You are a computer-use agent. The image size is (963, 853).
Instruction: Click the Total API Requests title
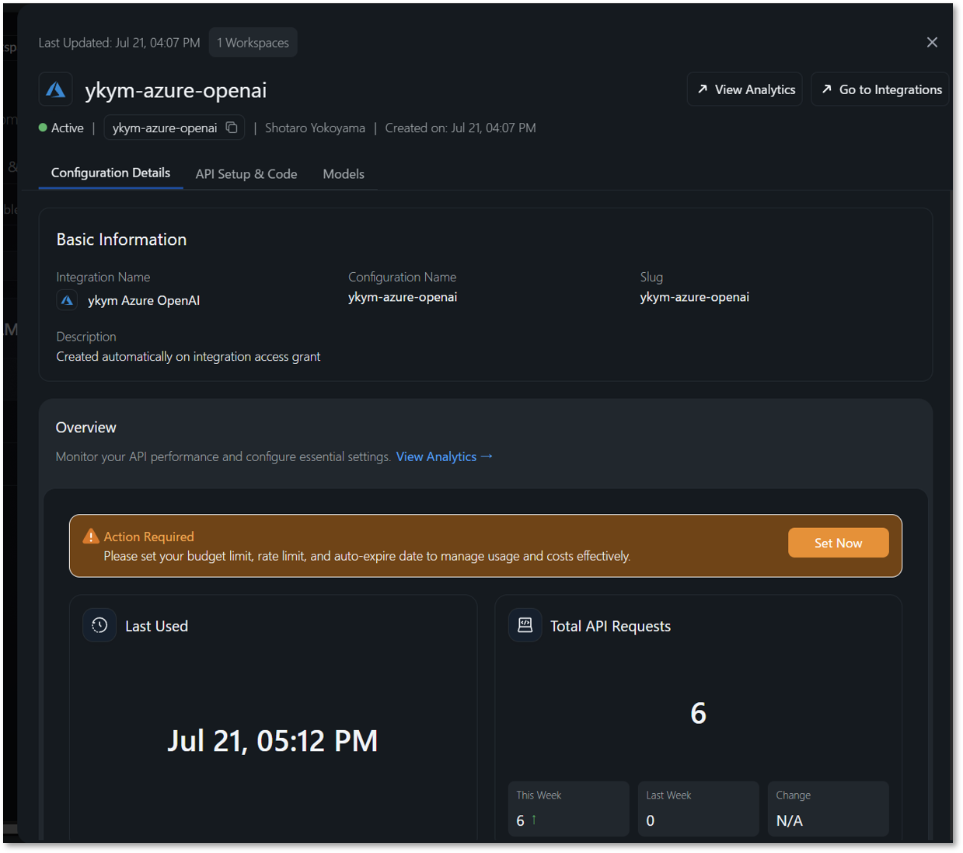point(610,626)
